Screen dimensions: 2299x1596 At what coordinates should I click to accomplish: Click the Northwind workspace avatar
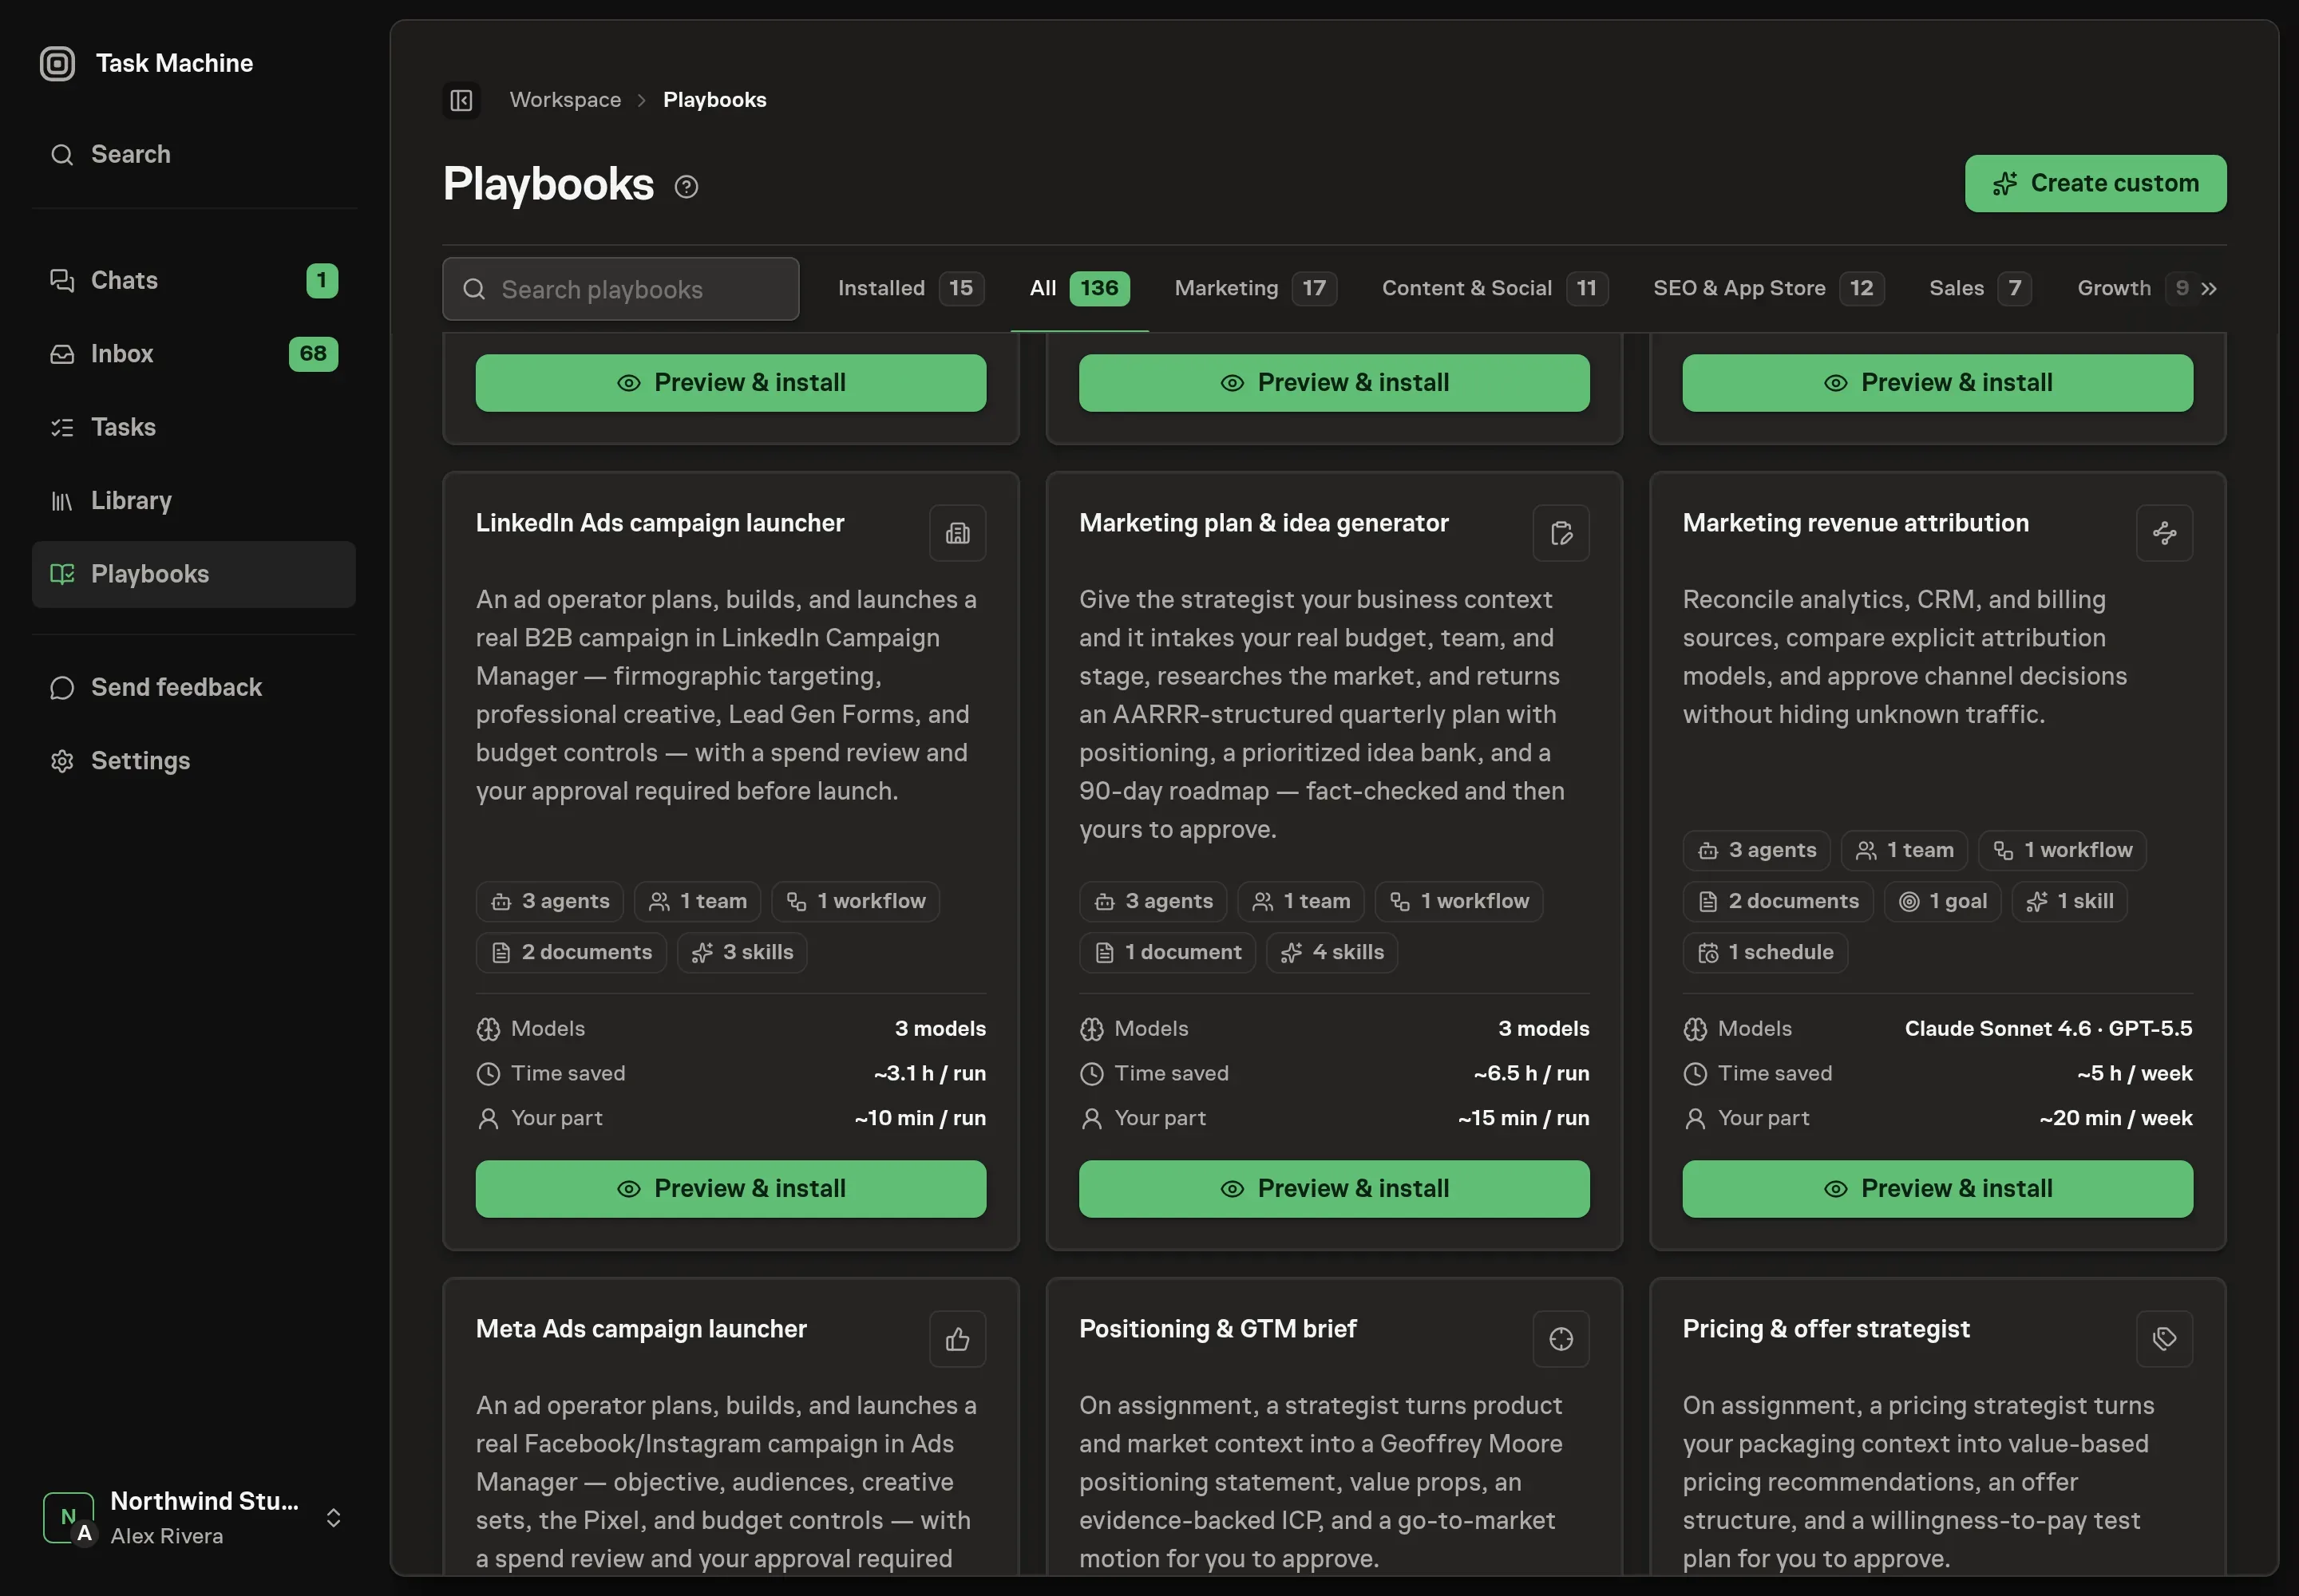[69, 1517]
